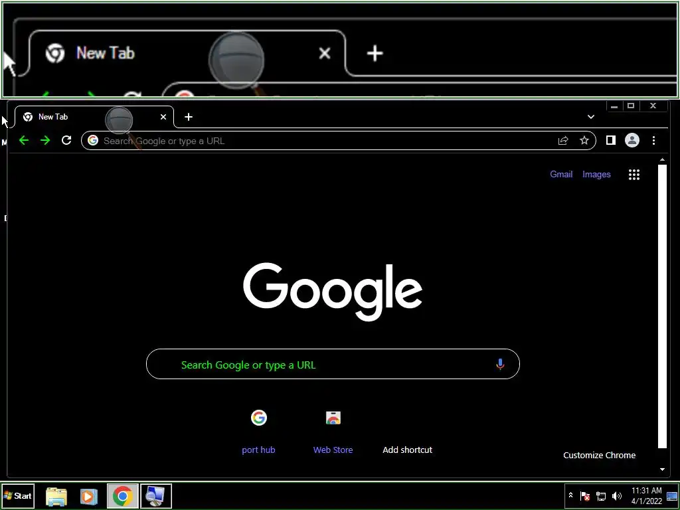Click the vertical scrollbar thumb
The width and height of the screenshot is (680, 510).
(x=662, y=306)
